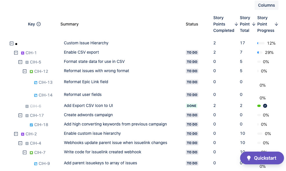Collapse CIH-4's child issues
The width and height of the screenshot is (286, 171).
click(x=20, y=143)
